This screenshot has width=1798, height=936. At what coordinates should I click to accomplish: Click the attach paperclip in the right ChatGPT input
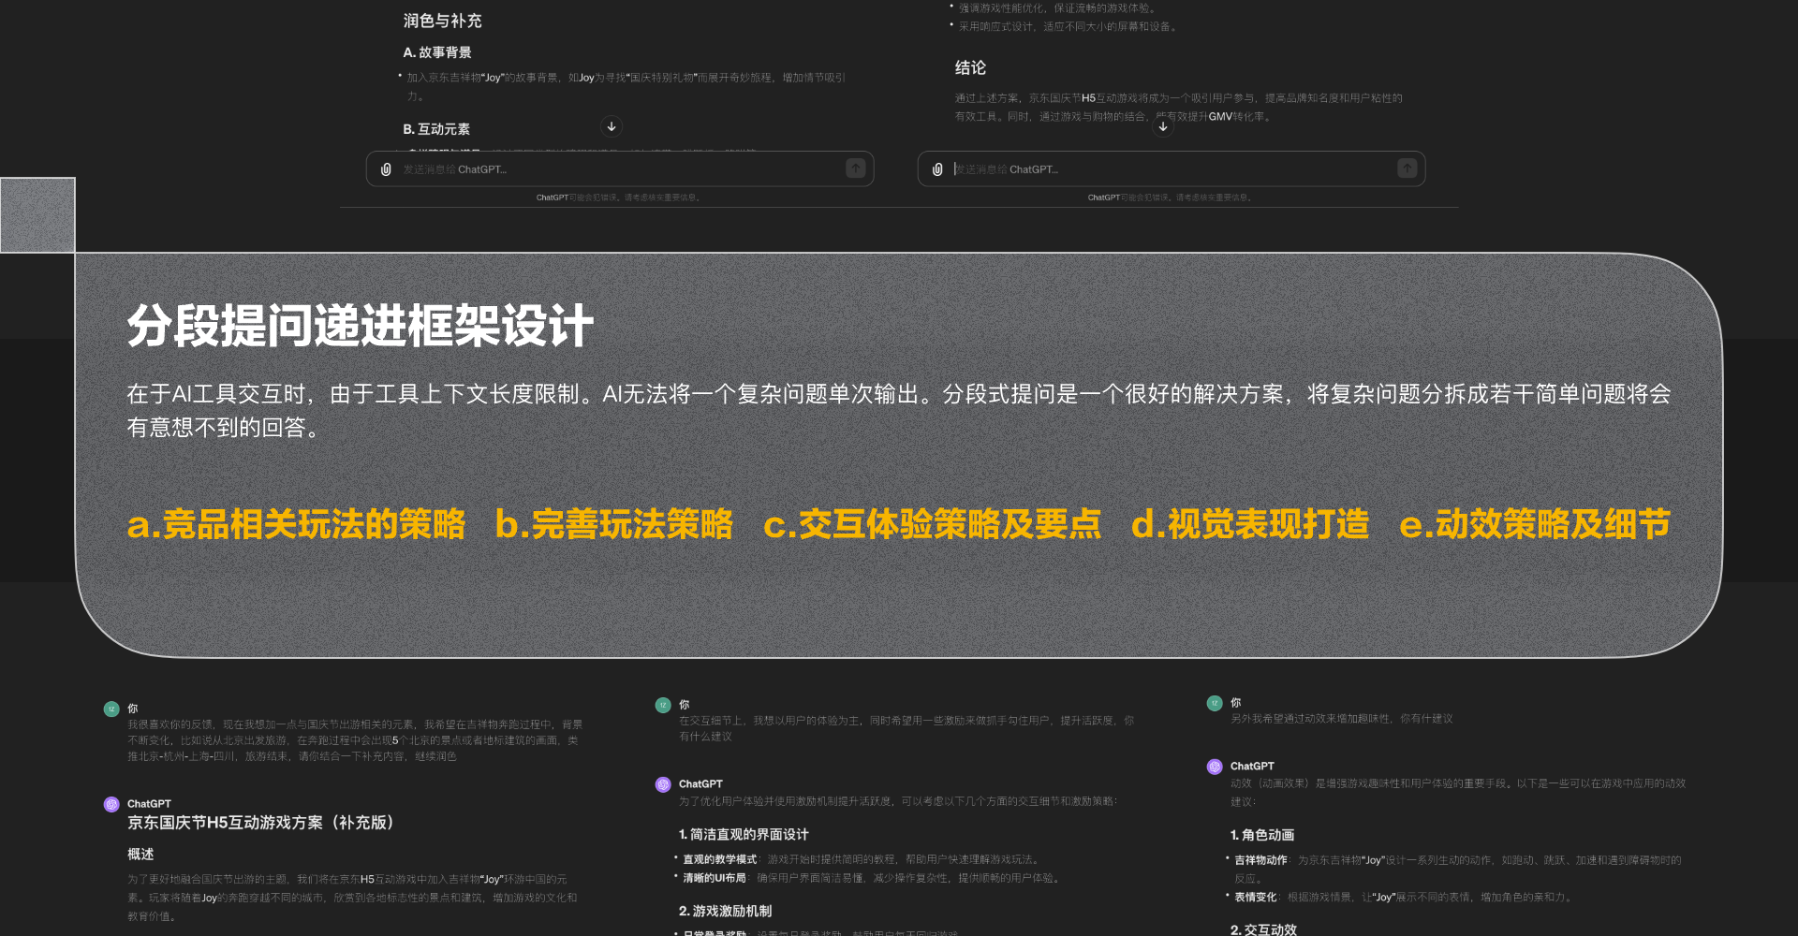point(937,169)
